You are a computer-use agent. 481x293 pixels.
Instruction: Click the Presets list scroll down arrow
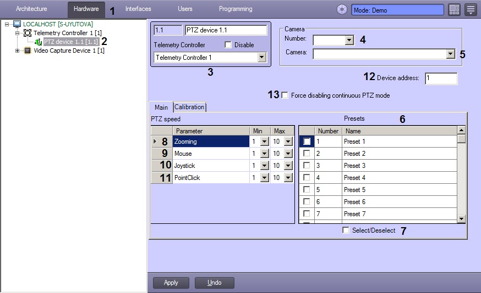(x=461, y=219)
